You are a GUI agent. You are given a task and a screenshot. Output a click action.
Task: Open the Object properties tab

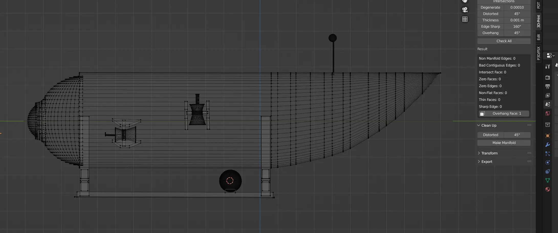(548, 136)
